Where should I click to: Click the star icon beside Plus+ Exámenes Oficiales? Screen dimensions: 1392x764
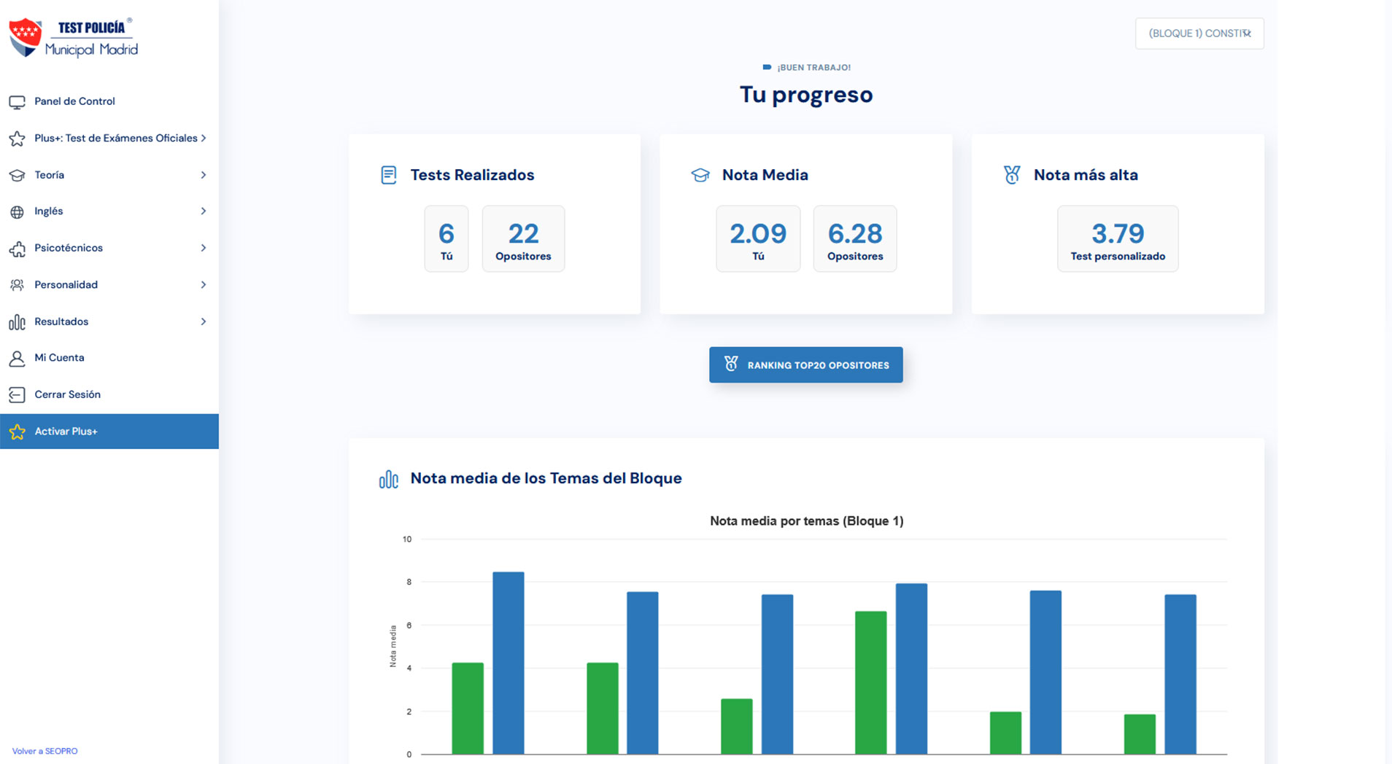(17, 139)
